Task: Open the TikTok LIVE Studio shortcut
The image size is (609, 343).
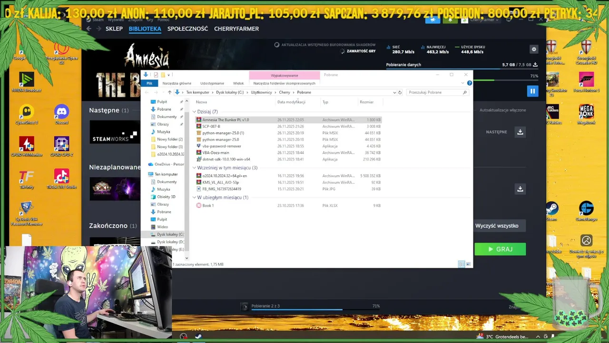Action: 61,179
